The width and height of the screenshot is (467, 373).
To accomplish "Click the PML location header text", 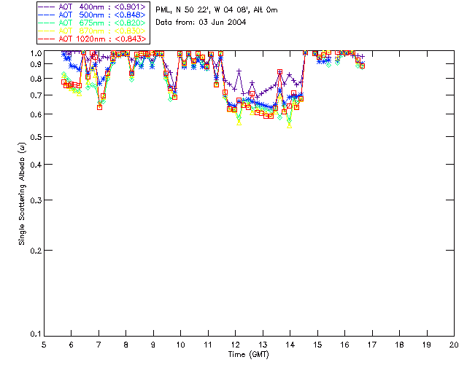I will pos(217,10).
